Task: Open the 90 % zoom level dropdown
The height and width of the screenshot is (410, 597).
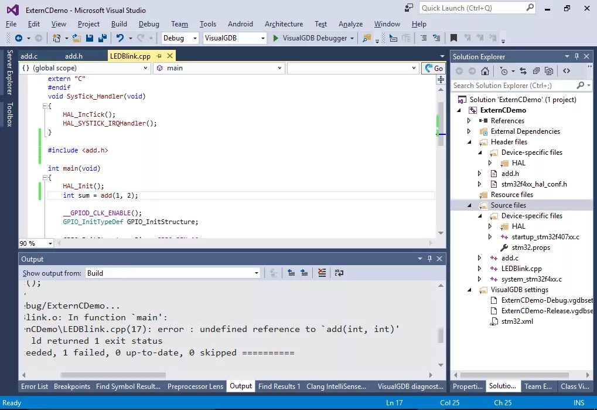Action: pos(36,243)
